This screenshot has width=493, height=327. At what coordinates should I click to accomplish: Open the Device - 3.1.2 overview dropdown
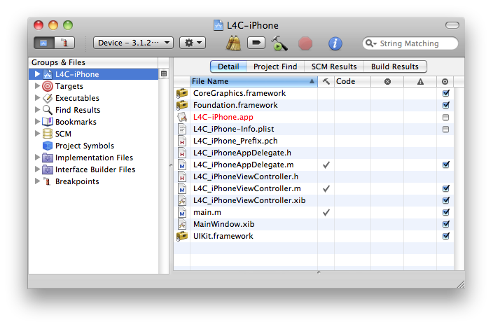(133, 43)
